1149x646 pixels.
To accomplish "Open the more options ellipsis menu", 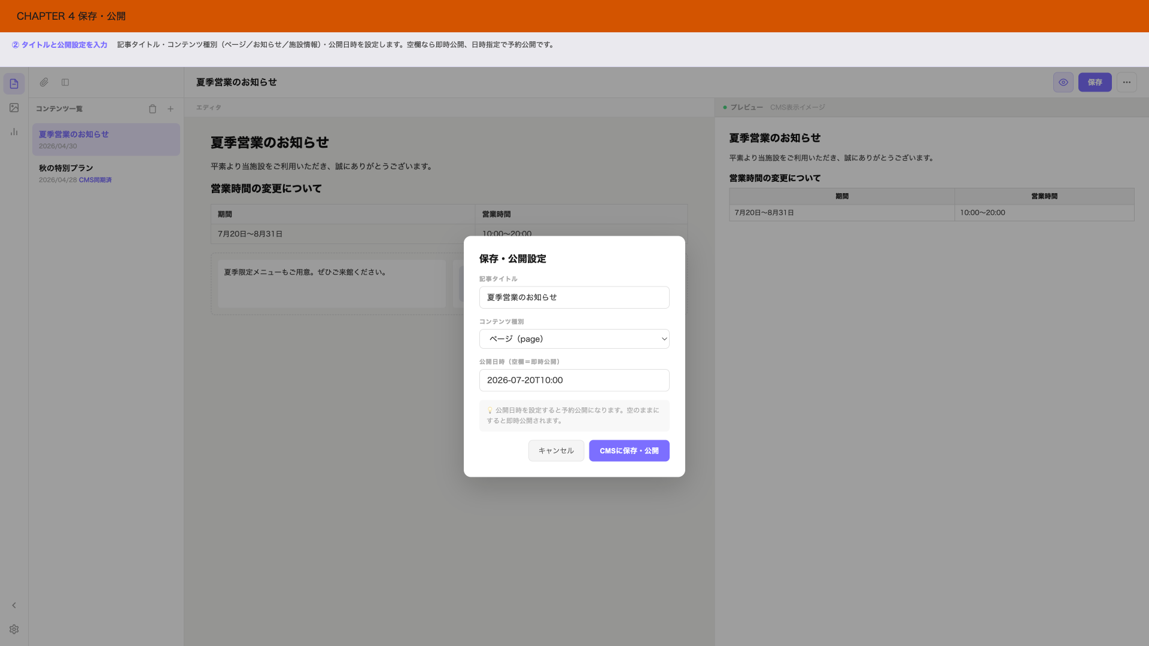I will click(1127, 83).
